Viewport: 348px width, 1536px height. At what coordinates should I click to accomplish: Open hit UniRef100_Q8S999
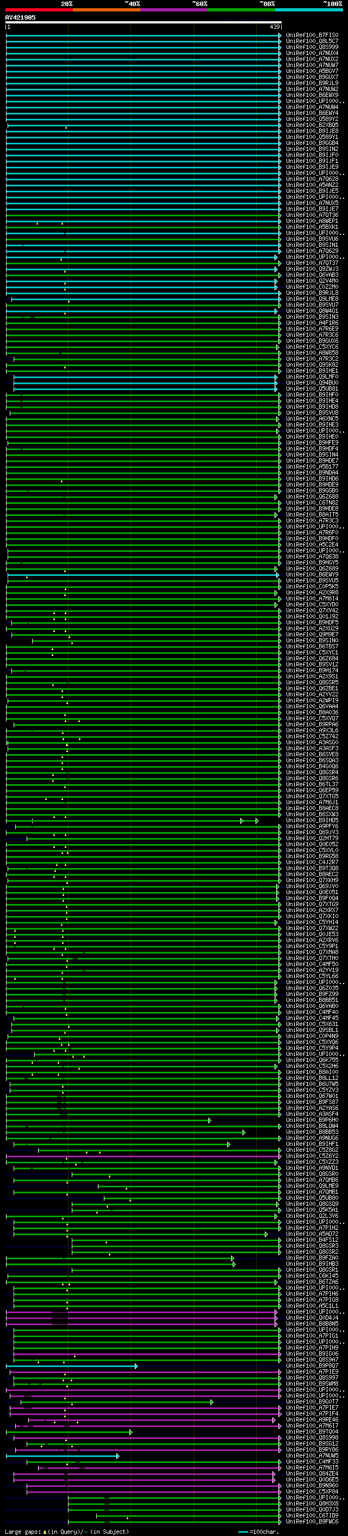click(312, 47)
